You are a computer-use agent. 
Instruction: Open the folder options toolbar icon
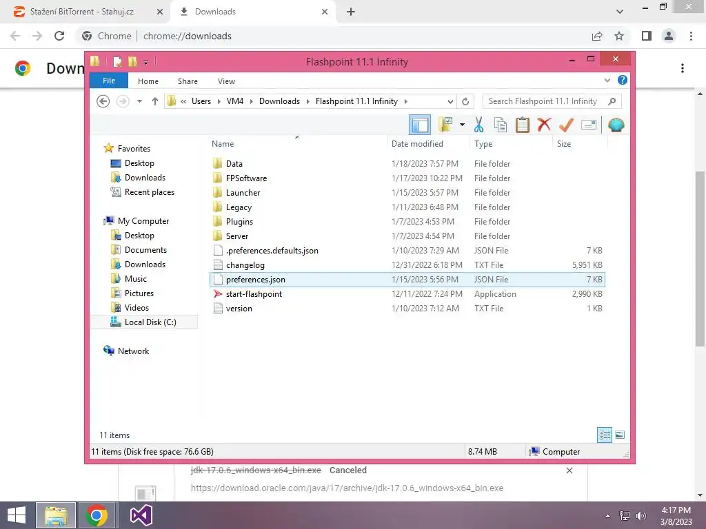[445, 125]
